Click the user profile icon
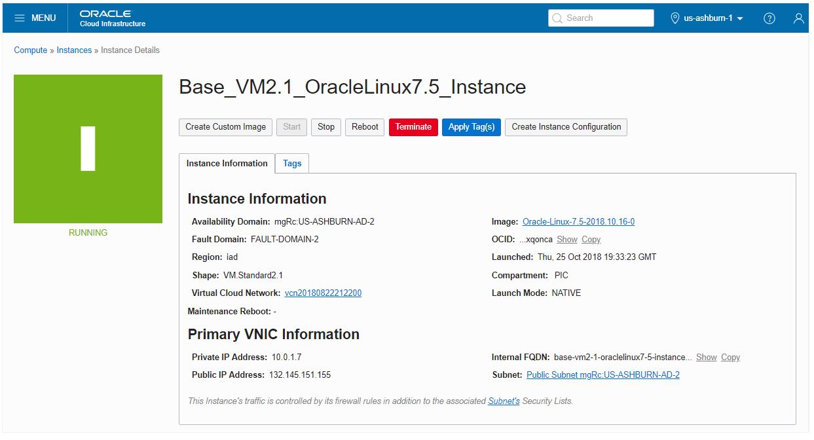The height and width of the screenshot is (440, 814). tap(798, 18)
